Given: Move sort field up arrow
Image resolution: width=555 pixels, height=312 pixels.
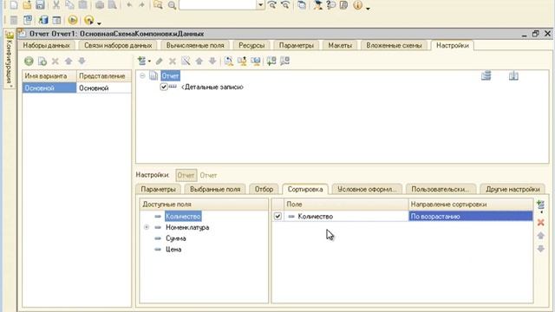Looking at the screenshot, I should tap(540, 236).
